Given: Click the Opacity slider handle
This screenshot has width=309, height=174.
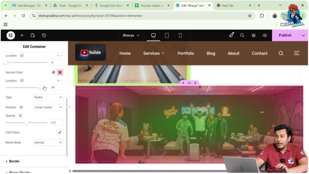Looking at the screenshot, I should pyautogui.click(x=27, y=123).
